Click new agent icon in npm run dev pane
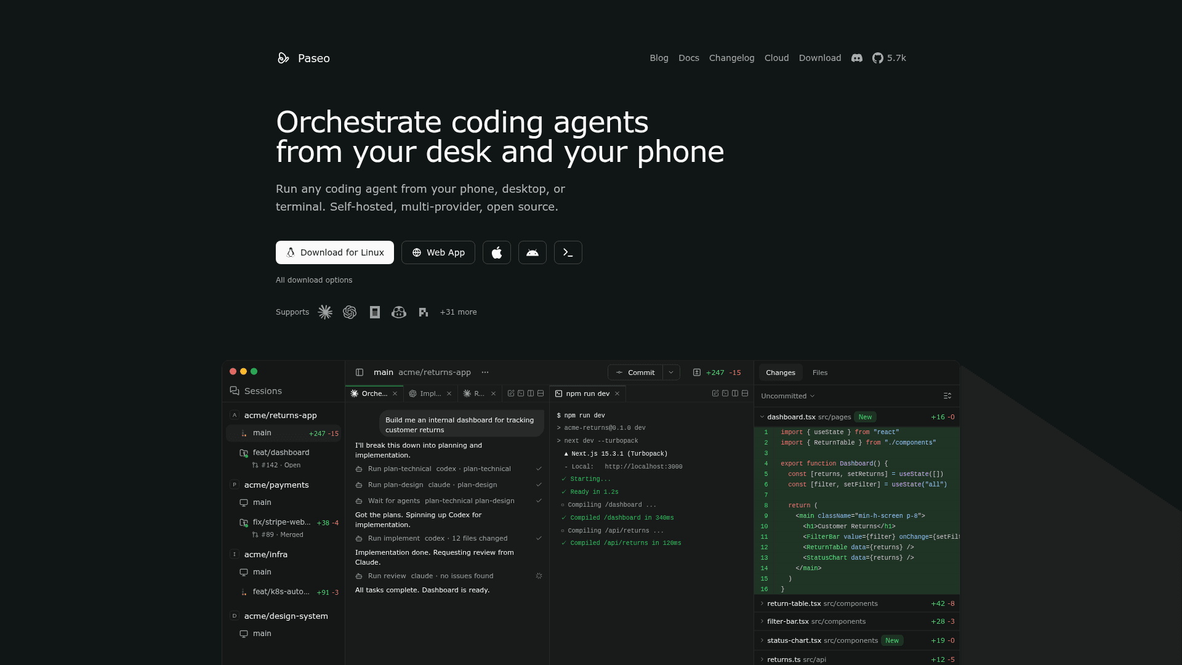 point(715,393)
